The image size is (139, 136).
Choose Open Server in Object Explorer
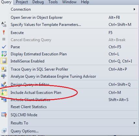(x=37, y=17)
